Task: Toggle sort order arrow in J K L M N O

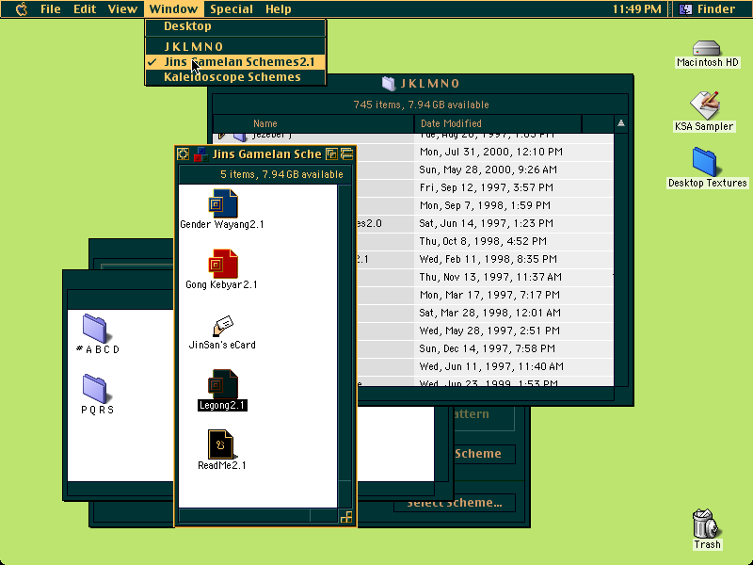Action: [621, 123]
